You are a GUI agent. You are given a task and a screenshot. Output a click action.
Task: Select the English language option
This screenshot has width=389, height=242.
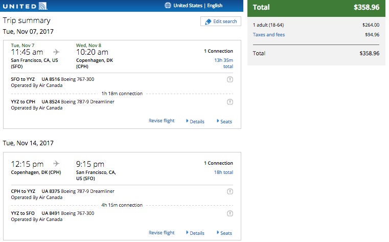pyautogui.click(x=215, y=6)
